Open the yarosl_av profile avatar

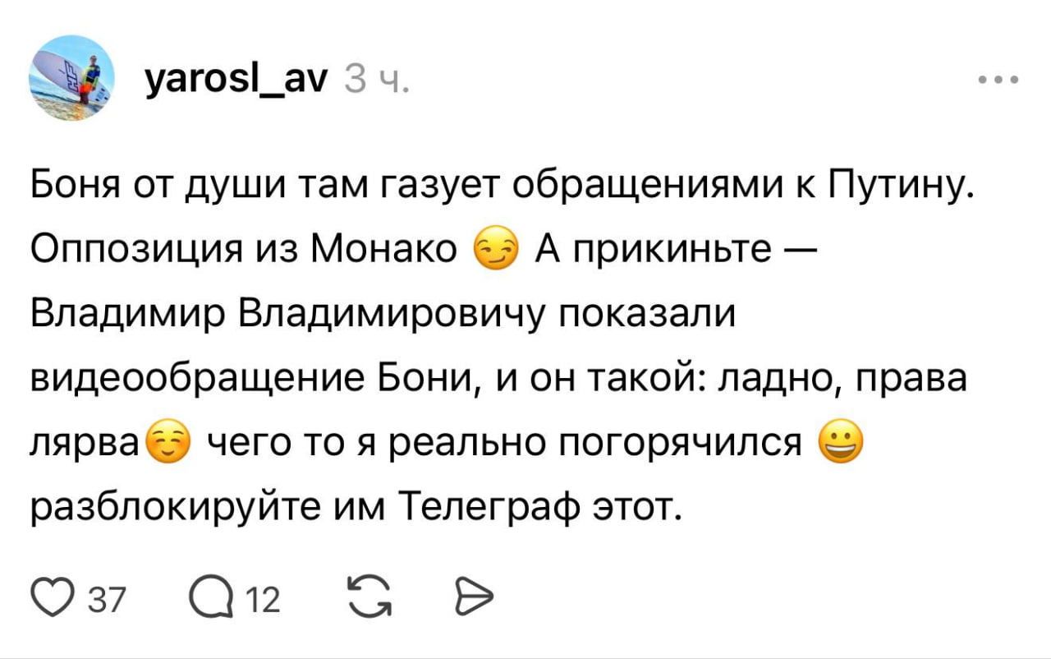[71, 79]
